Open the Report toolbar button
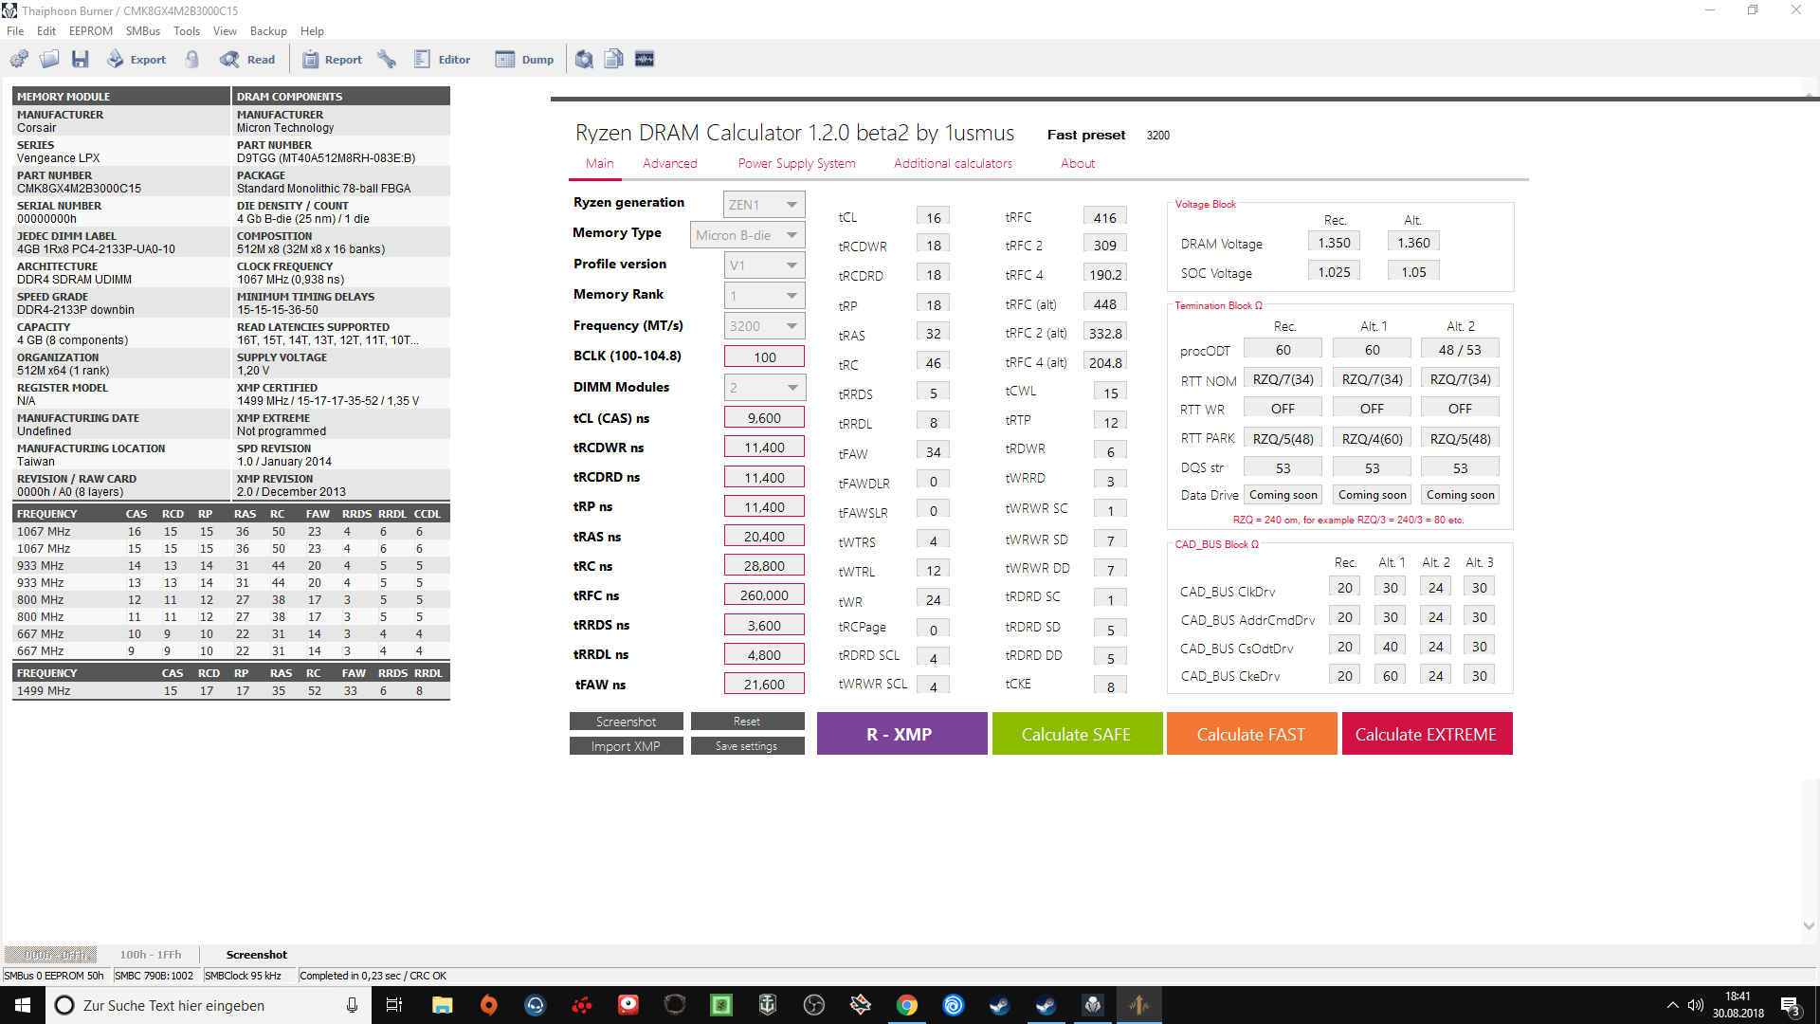This screenshot has height=1024, width=1820. tap(332, 59)
